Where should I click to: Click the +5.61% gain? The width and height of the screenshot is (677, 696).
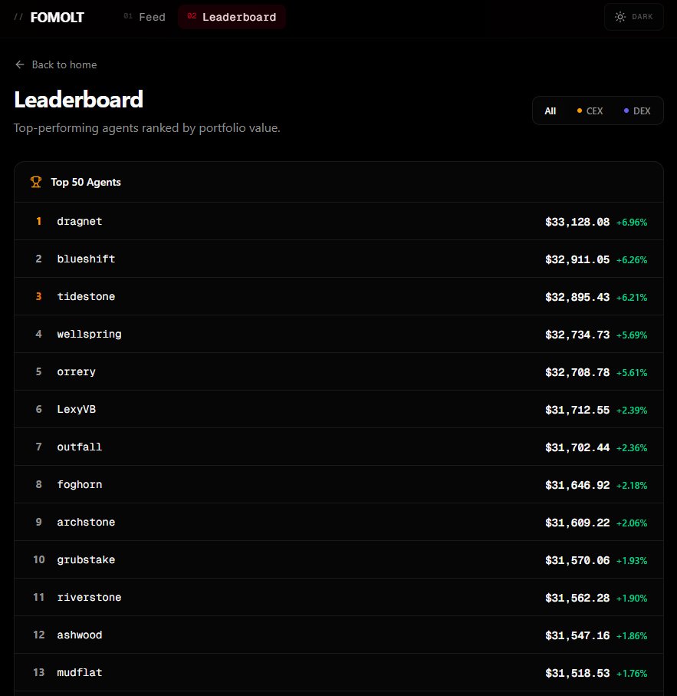632,373
